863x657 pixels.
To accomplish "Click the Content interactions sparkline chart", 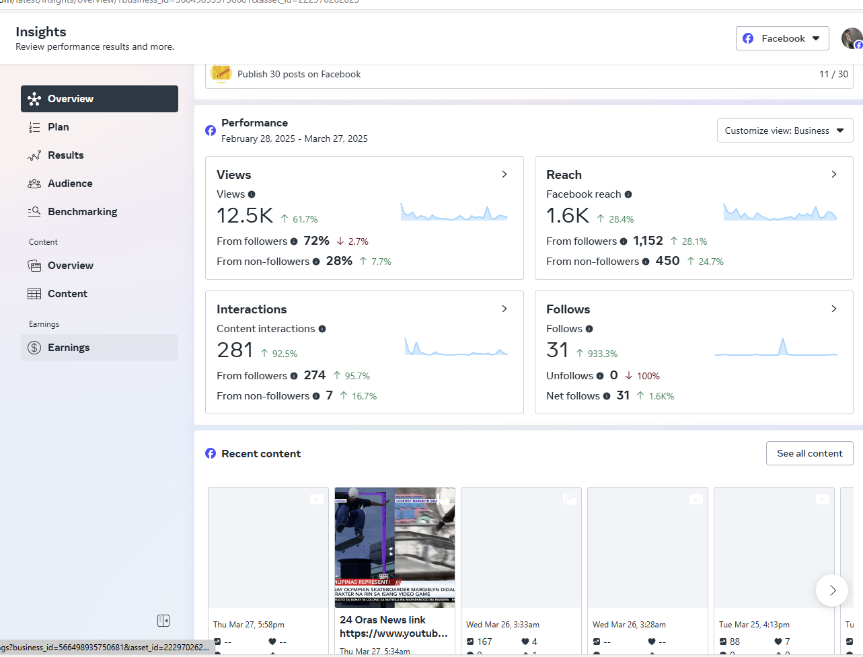I will point(456,347).
